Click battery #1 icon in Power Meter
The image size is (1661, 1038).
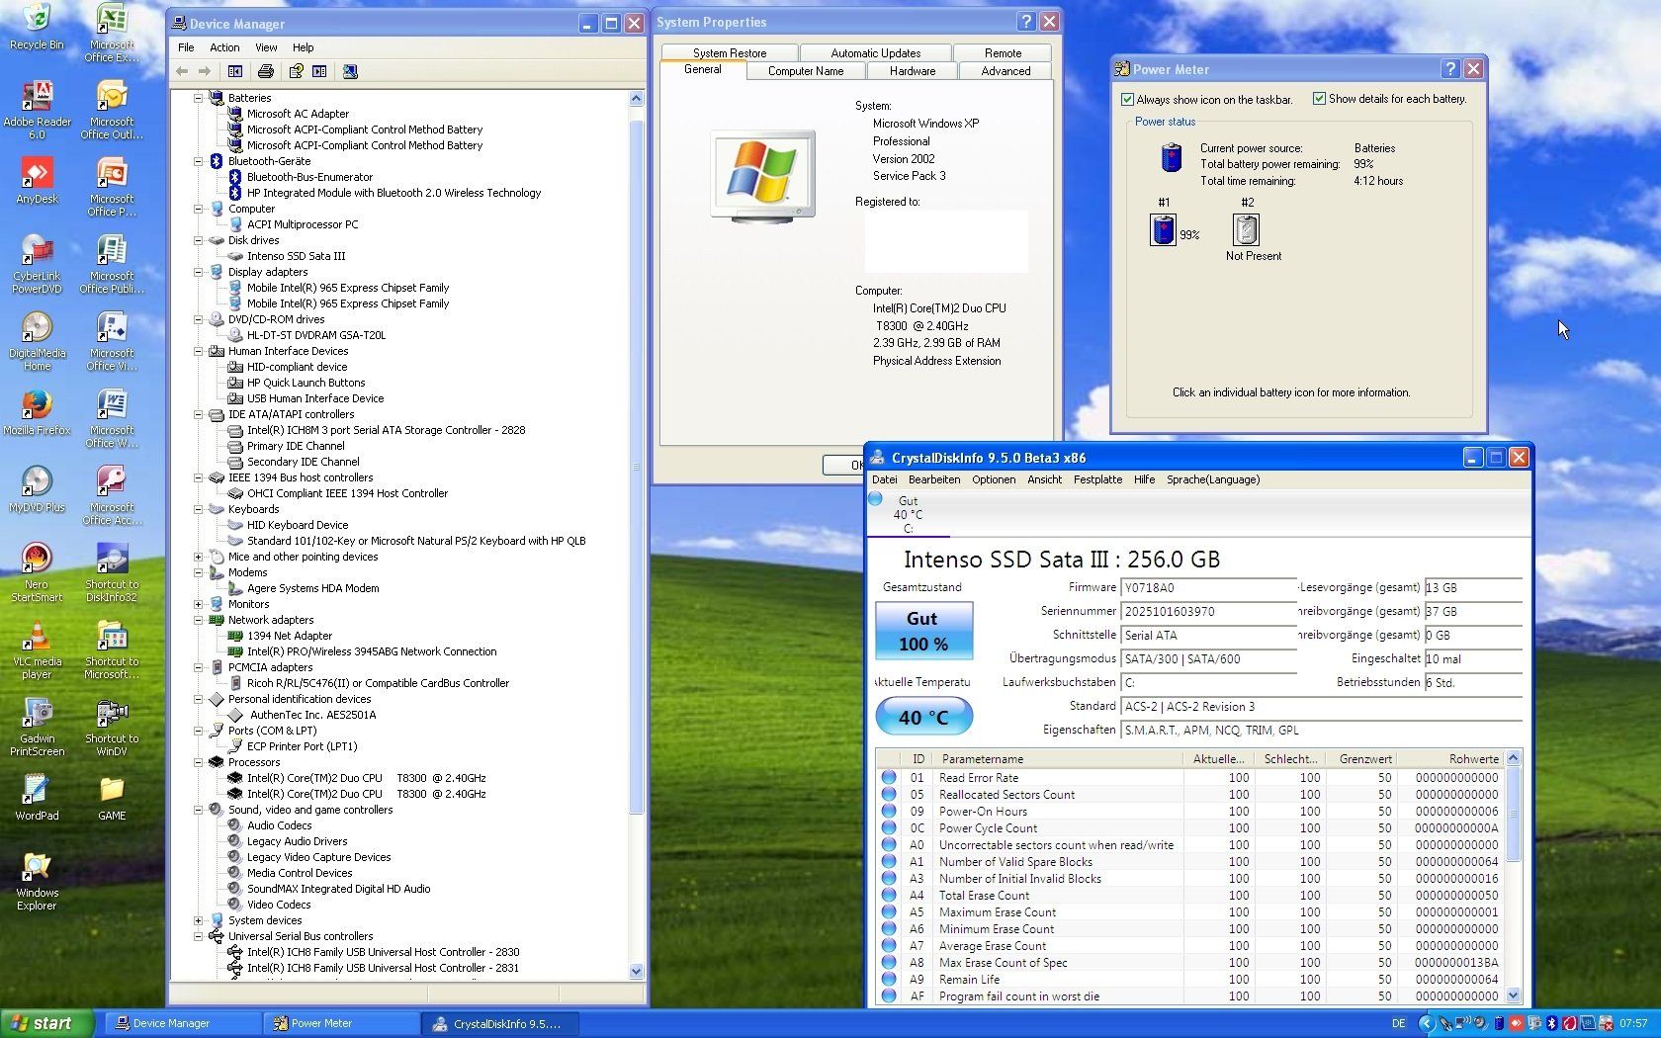(x=1164, y=230)
